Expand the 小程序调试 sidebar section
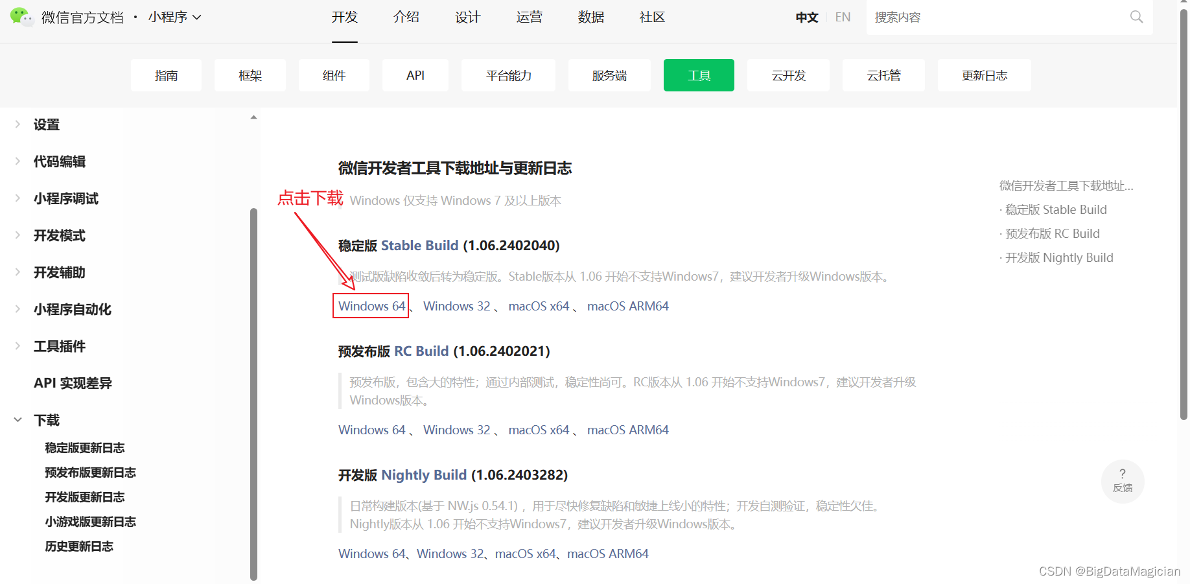This screenshot has height=584, width=1190. tap(17, 198)
